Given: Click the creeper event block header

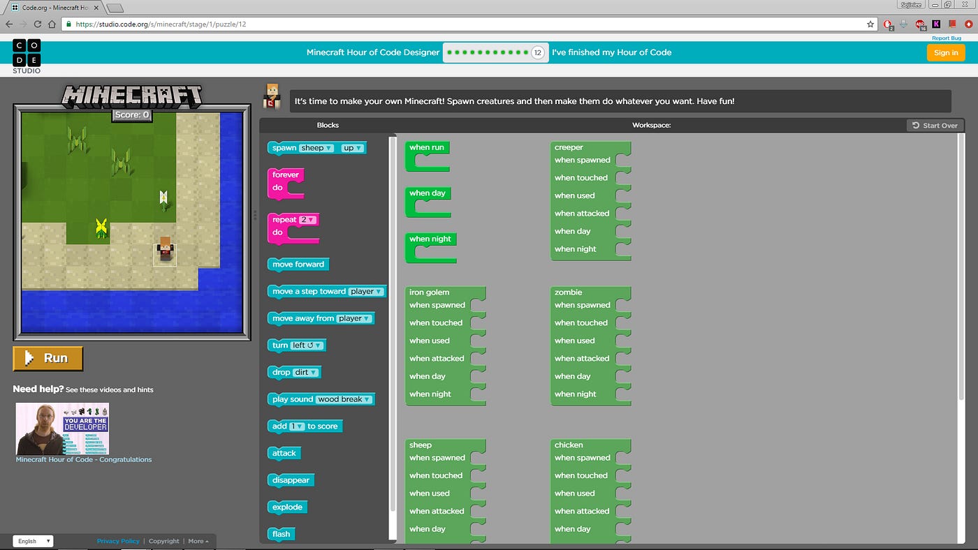Looking at the screenshot, I should [x=569, y=147].
